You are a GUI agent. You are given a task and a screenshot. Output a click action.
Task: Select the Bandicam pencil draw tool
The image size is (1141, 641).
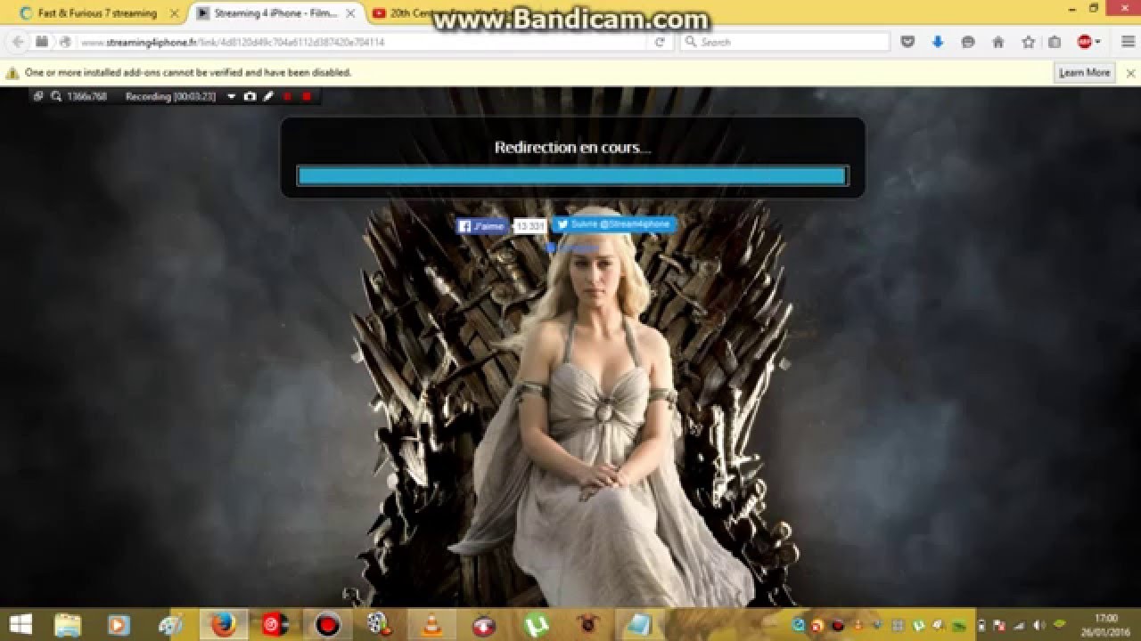[268, 96]
